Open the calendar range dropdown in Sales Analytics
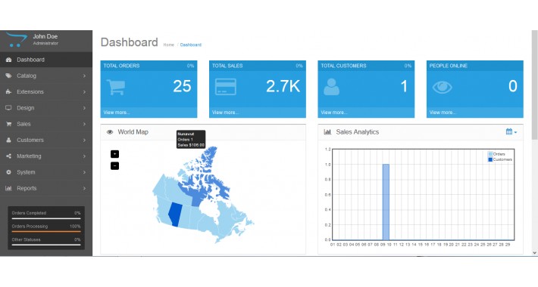Screen dimensions: 538x287 point(511,131)
